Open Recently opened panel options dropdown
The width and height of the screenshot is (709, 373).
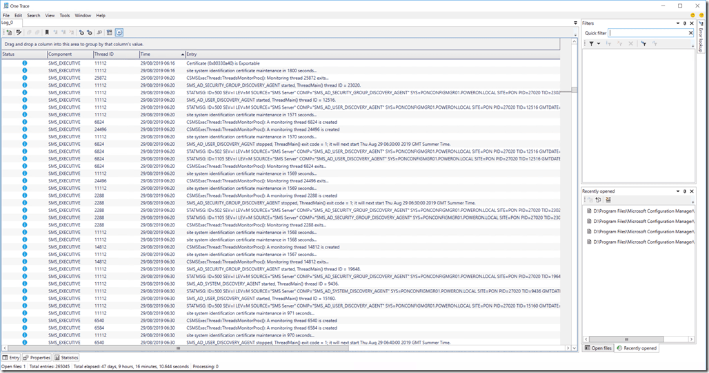[x=677, y=191]
